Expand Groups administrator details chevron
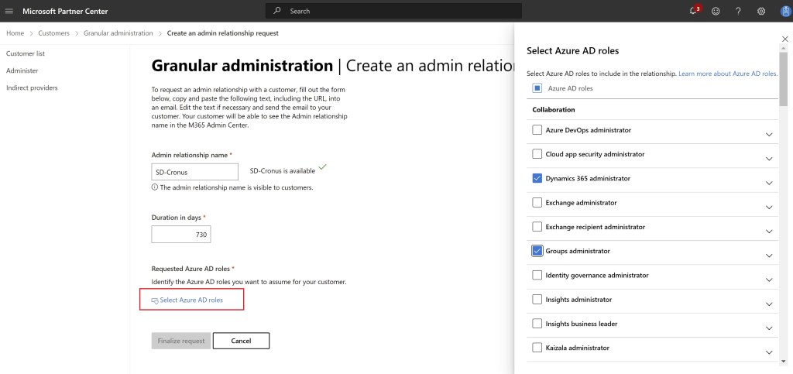The image size is (793, 374). click(x=768, y=256)
